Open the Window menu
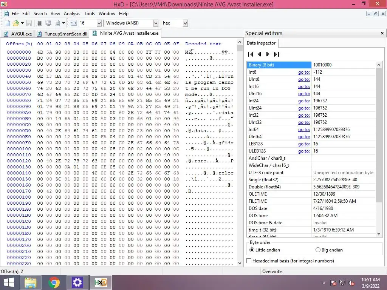Screen dimensions: 387x290 coord(107,14)
